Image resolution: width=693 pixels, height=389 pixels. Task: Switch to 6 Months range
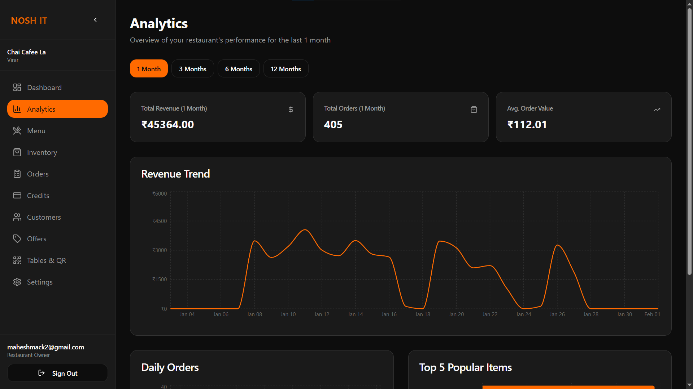(x=239, y=69)
